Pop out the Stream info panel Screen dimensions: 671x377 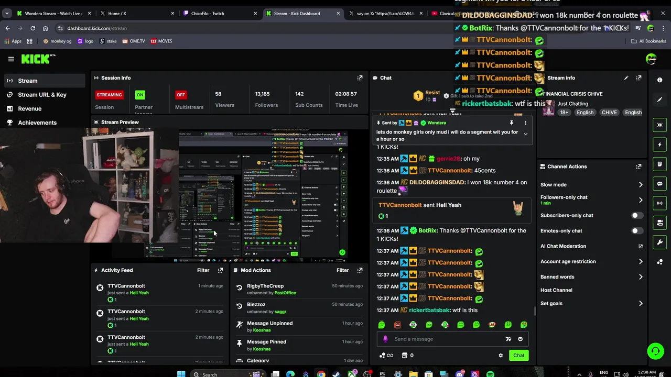(638, 77)
